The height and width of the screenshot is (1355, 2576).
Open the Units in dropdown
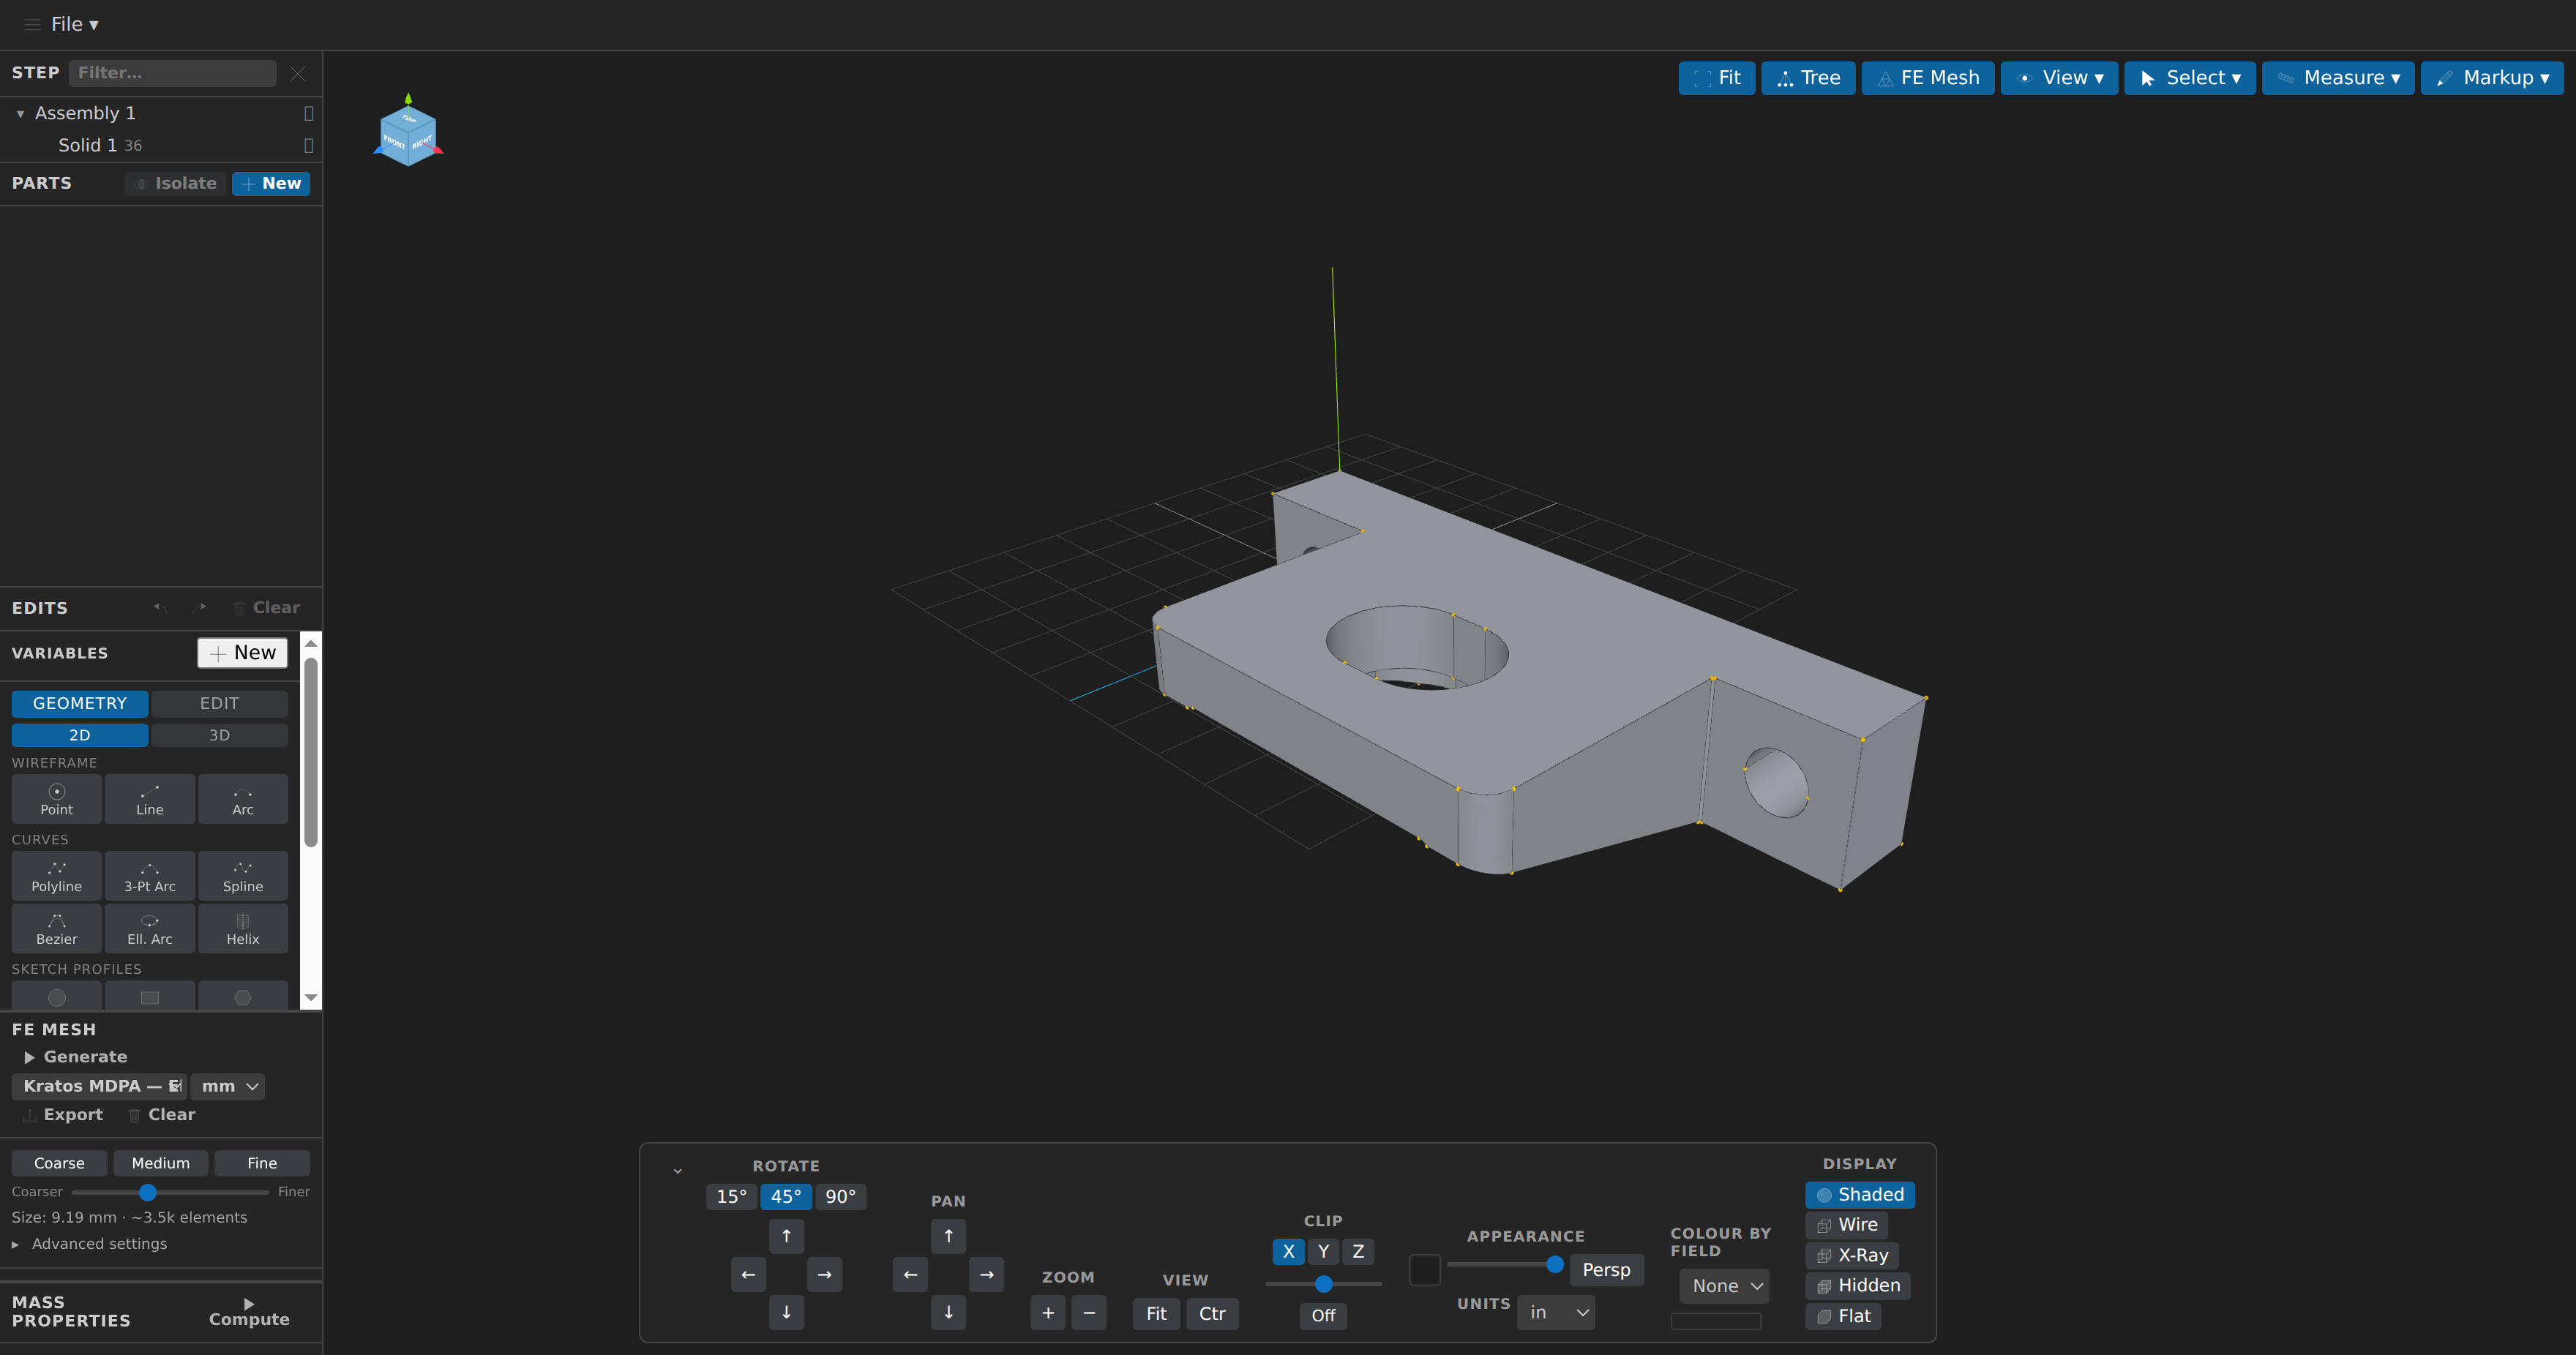(x=1556, y=1312)
